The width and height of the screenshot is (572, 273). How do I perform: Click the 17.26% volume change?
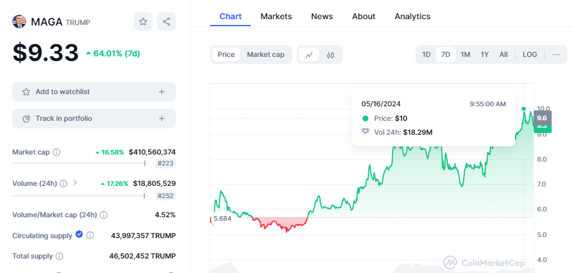point(117,184)
